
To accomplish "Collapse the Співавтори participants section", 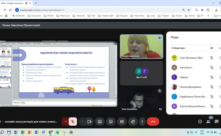I will tap(220, 48).
